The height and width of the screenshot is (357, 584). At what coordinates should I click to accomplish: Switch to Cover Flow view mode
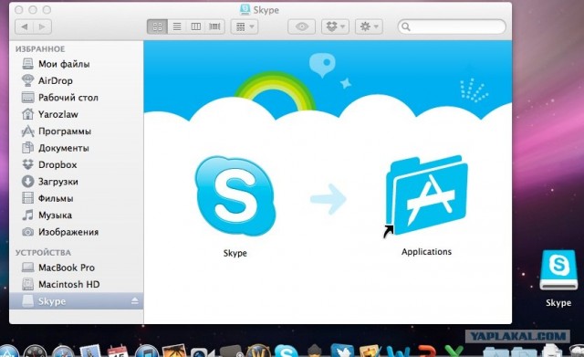pyautogui.click(x=215, y=26)
